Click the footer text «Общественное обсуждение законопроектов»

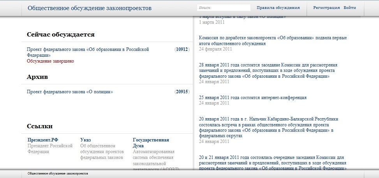pos(58,173)
